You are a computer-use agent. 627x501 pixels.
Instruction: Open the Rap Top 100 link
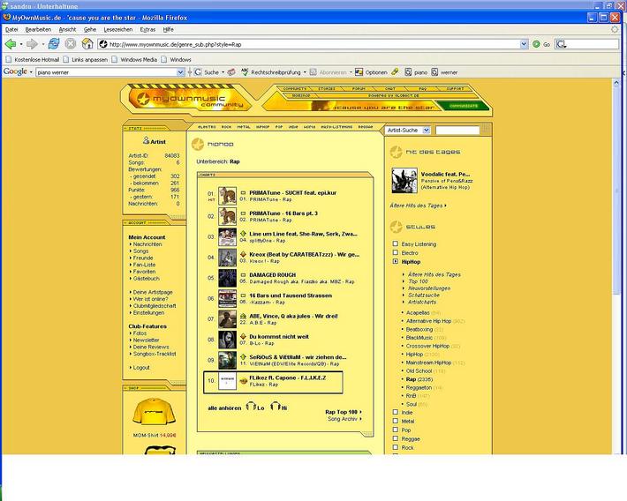(x=343, y=412)
